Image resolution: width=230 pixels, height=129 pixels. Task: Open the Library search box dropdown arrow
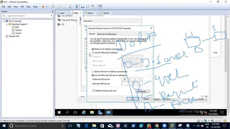(x=51, y=16)
